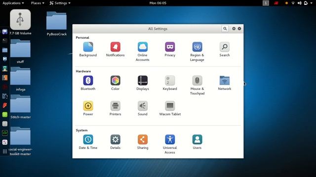Open Privacy settings
316x177 pixels.
(x=170, y=49)
